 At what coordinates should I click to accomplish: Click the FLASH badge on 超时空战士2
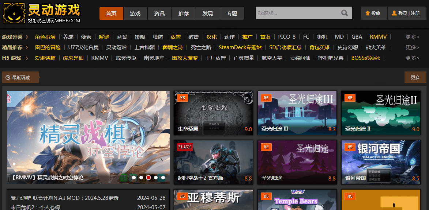(184, 147)
